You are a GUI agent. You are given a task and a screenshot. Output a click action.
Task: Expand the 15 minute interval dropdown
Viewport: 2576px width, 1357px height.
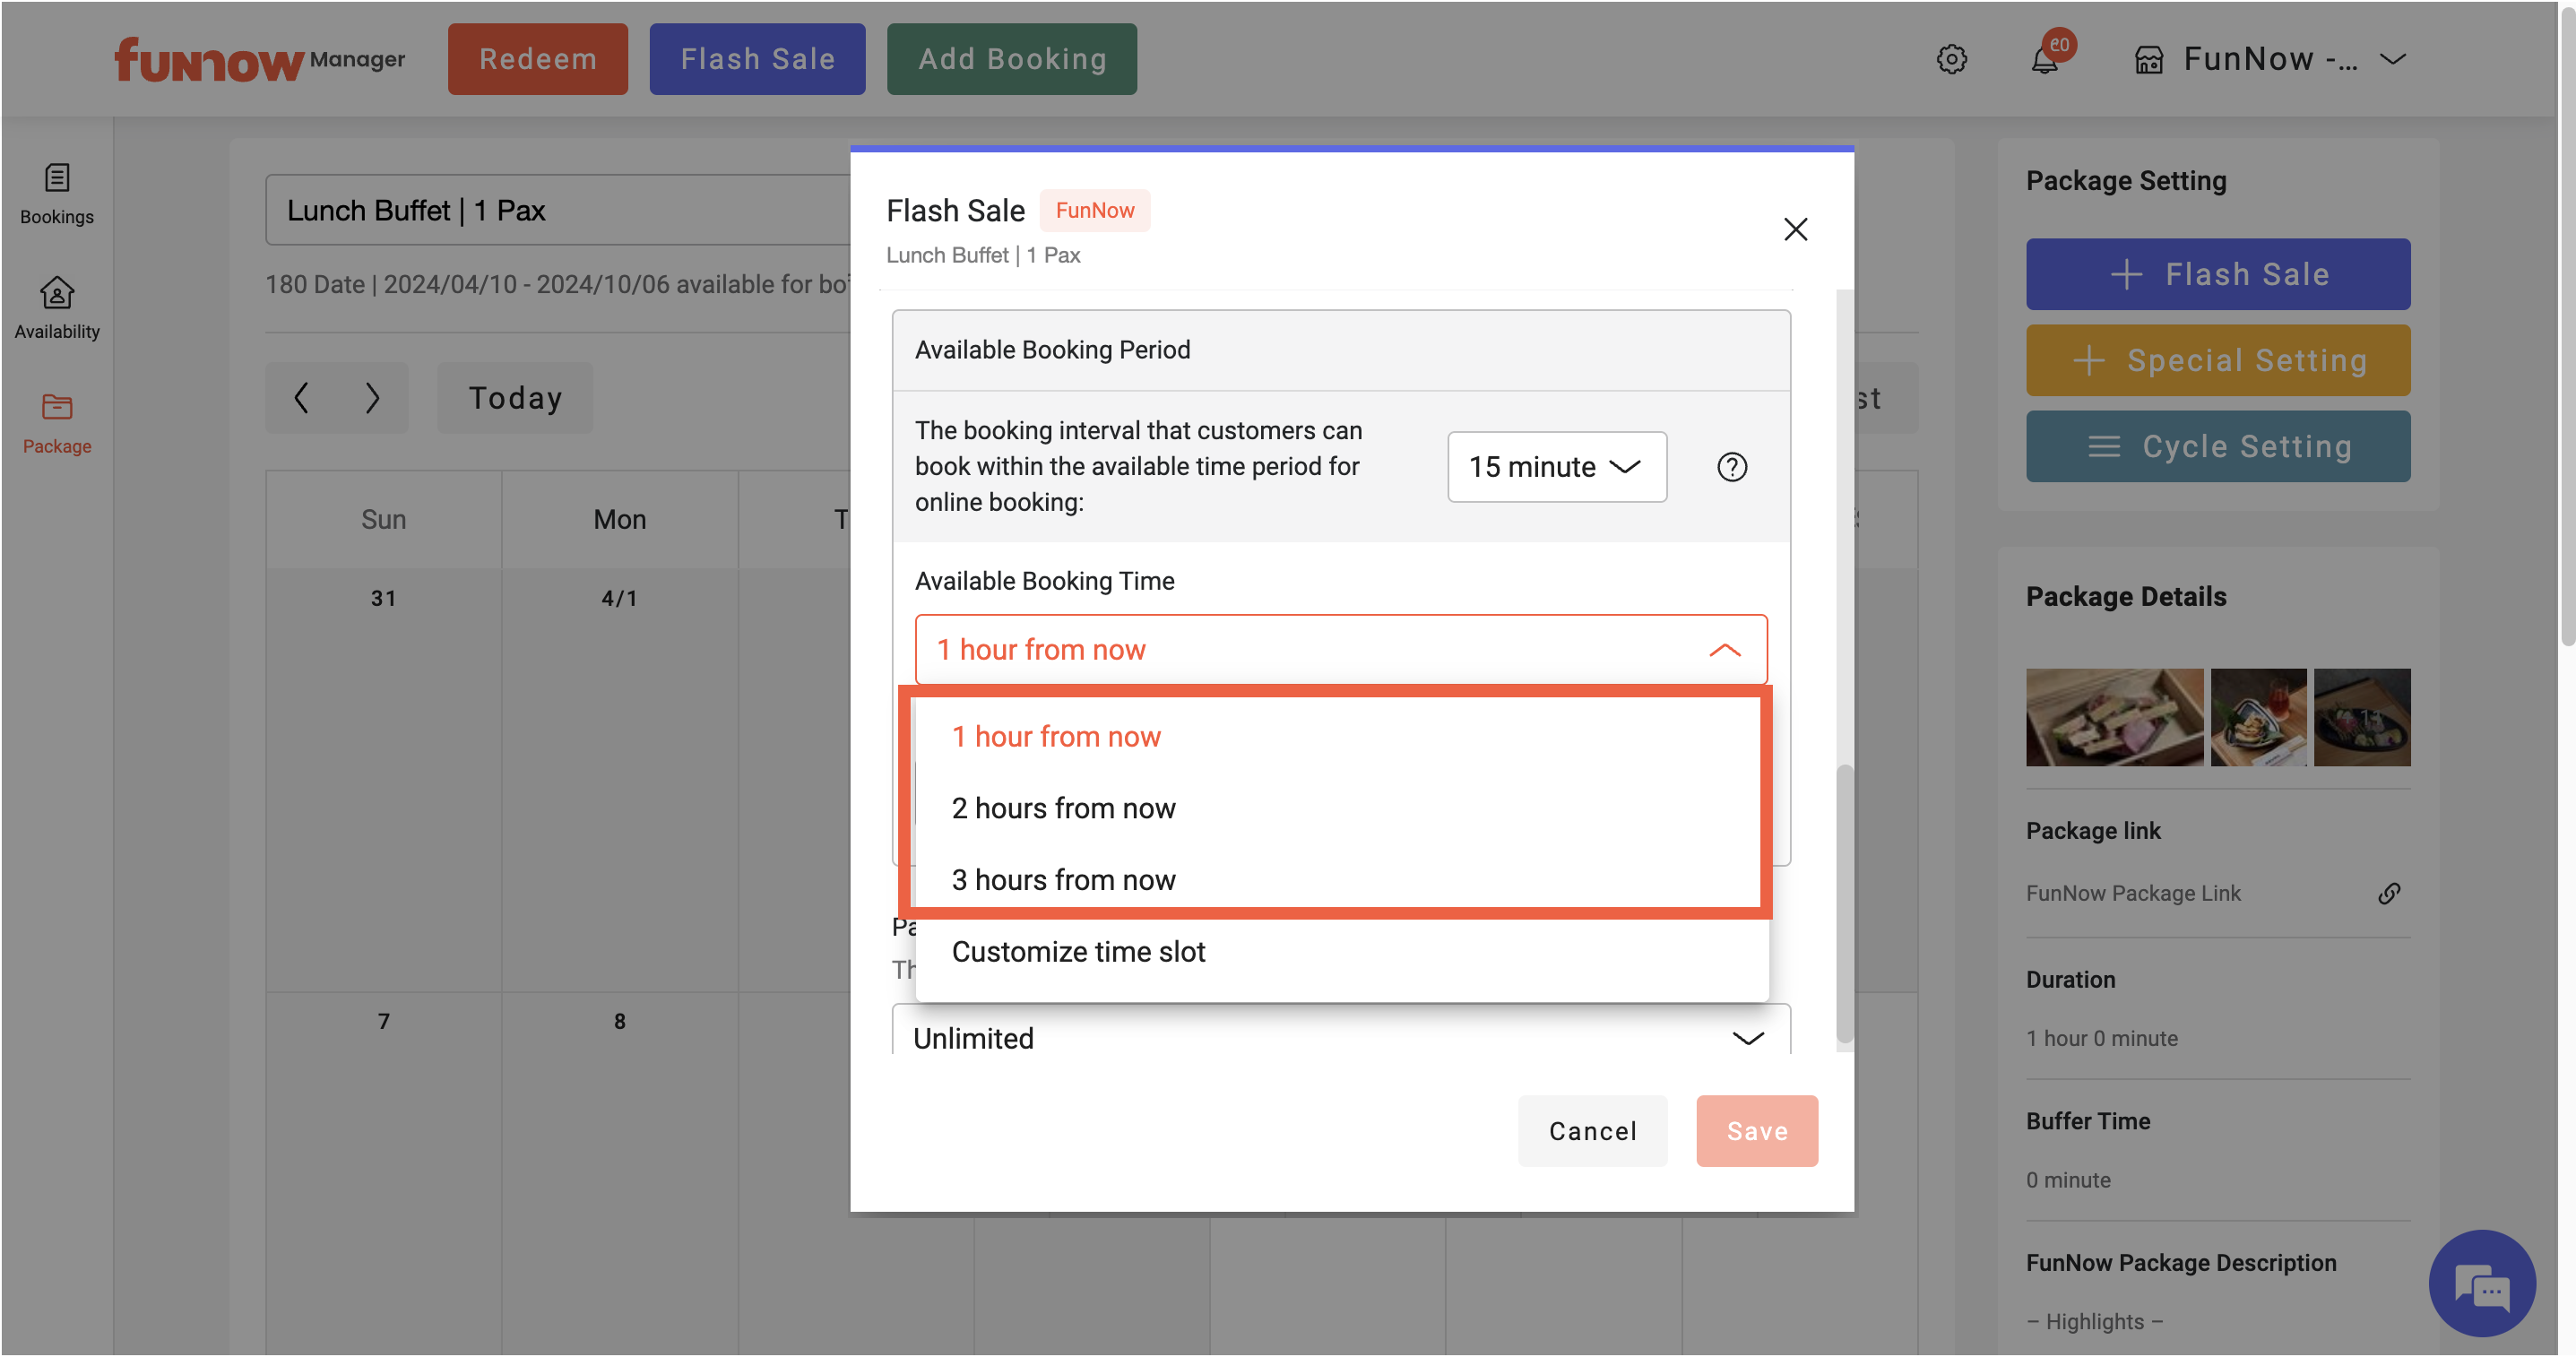[x=1556, y=467]
